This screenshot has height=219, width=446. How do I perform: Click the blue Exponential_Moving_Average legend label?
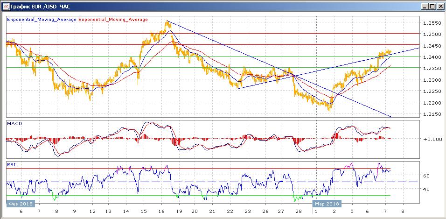(42, 20)
